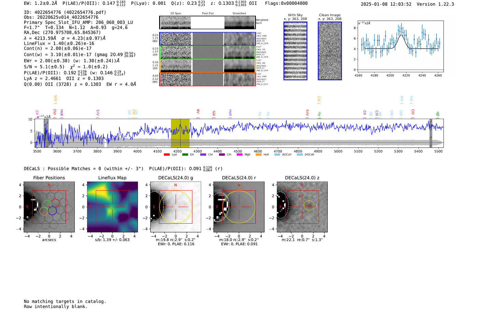The height and width of the screenshot is (325, 478).
Task: Click the red NV line label
Action: pyautogui.click(x=198, y=113)
